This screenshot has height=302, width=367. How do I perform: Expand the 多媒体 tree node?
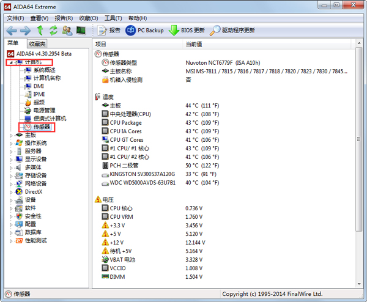(x=11, y=168)
